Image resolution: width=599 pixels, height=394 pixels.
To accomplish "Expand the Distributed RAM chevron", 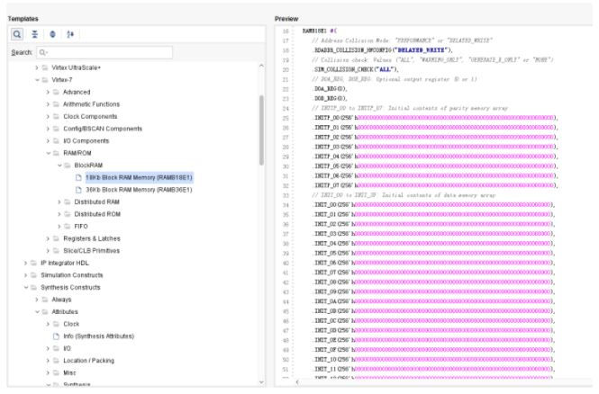I will [59, 201].
